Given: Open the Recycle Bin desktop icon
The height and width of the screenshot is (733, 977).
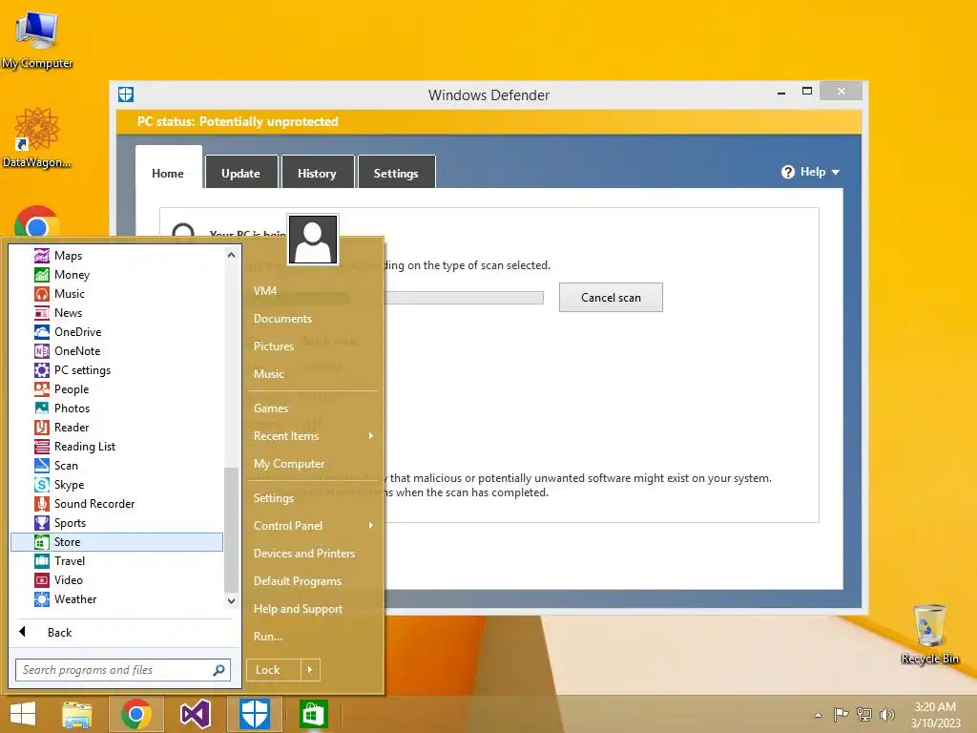Looking at the screenshot, I should (929, 634).
